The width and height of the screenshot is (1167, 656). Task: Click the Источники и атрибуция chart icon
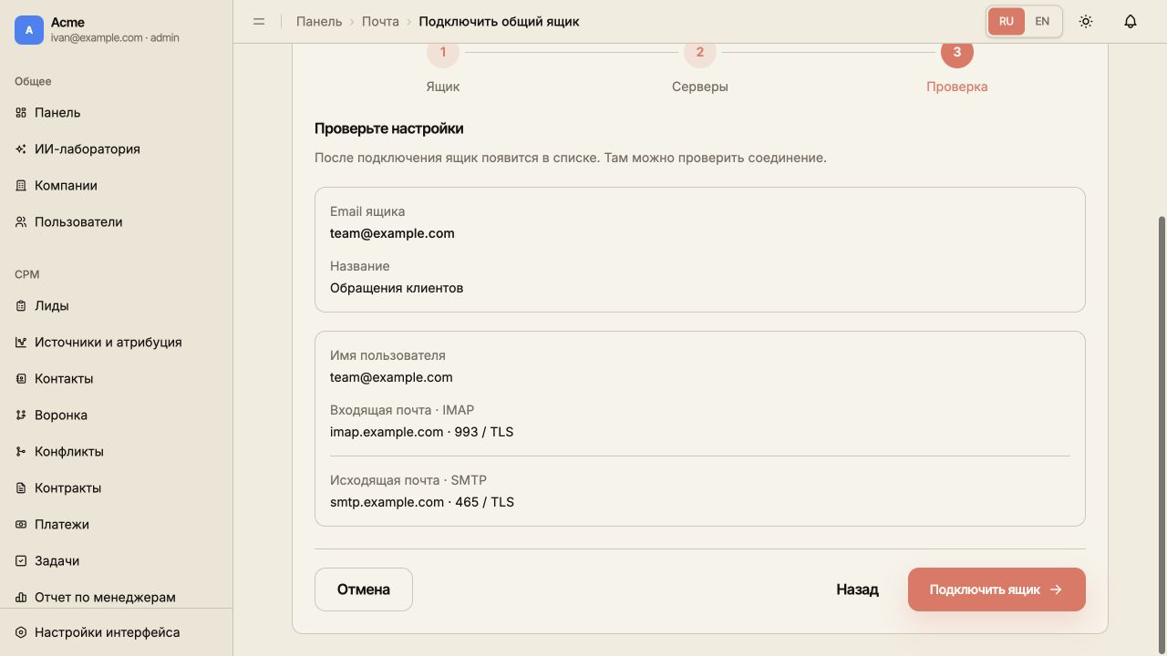click(21, 343)
